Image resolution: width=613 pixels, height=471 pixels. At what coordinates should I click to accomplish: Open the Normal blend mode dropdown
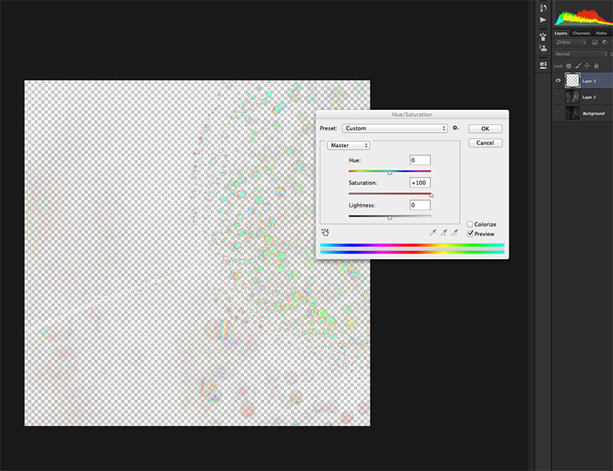[x=579, y=54]
